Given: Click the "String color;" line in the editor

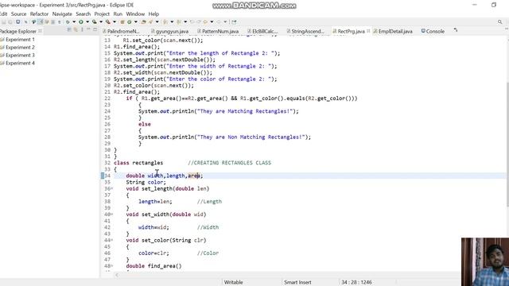Looking at the screenshot, I should point(146,182).
